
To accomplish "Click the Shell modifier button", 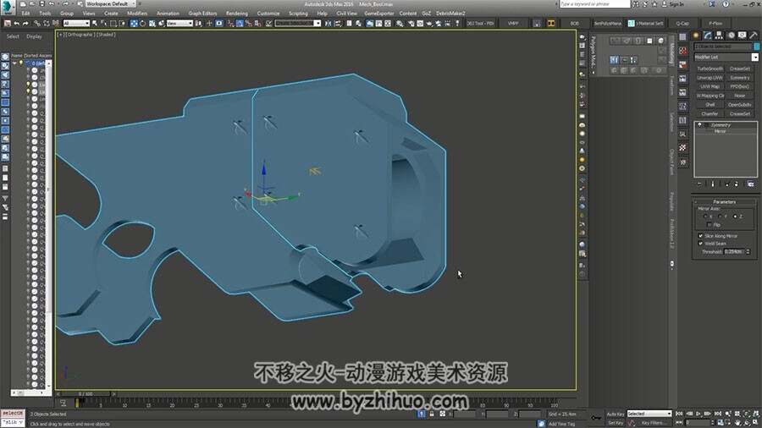I will pyautogui.click(x=710, y=105).
